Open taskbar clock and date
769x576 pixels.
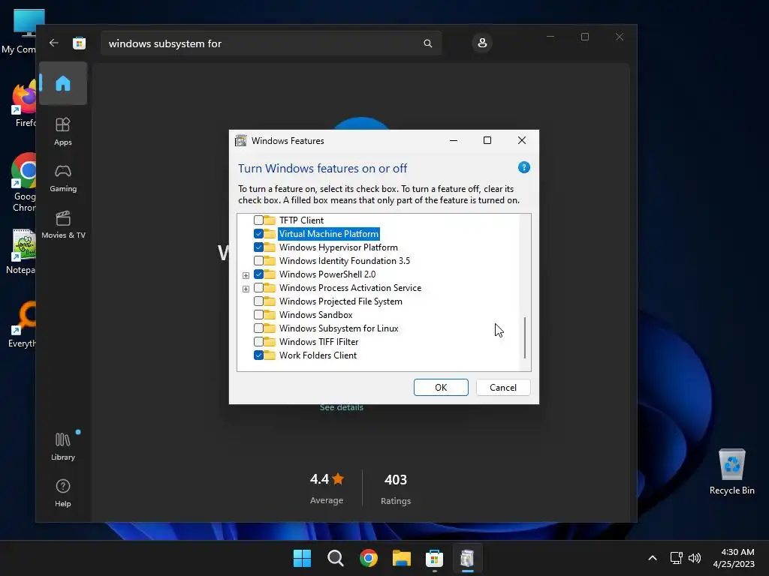point(734,558)
